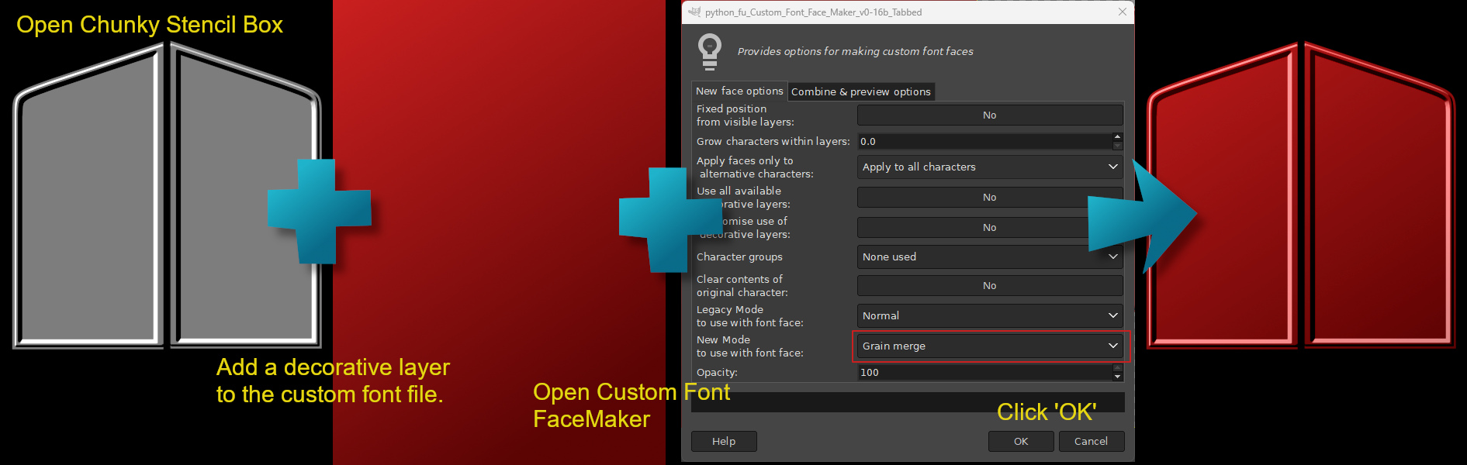Toggle Use all available decorative layers
1467x465 pixels.
point(989,198)
